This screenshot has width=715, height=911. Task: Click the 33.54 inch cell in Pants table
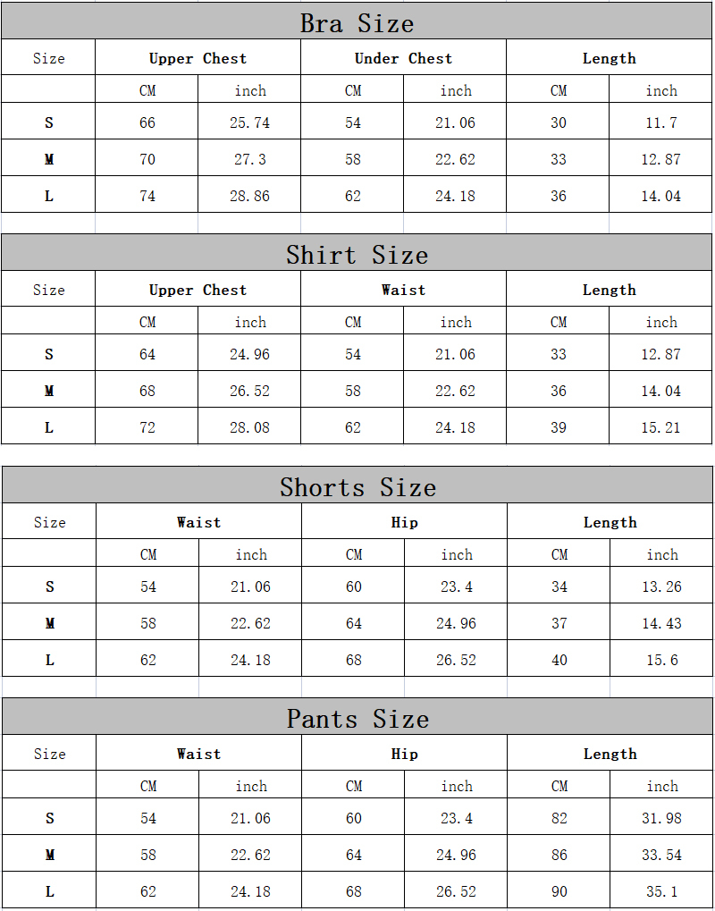click(661, 854)
